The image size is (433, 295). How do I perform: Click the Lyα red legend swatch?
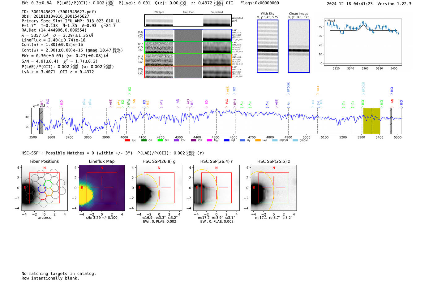pyautogui.click(x=127, y=141)
